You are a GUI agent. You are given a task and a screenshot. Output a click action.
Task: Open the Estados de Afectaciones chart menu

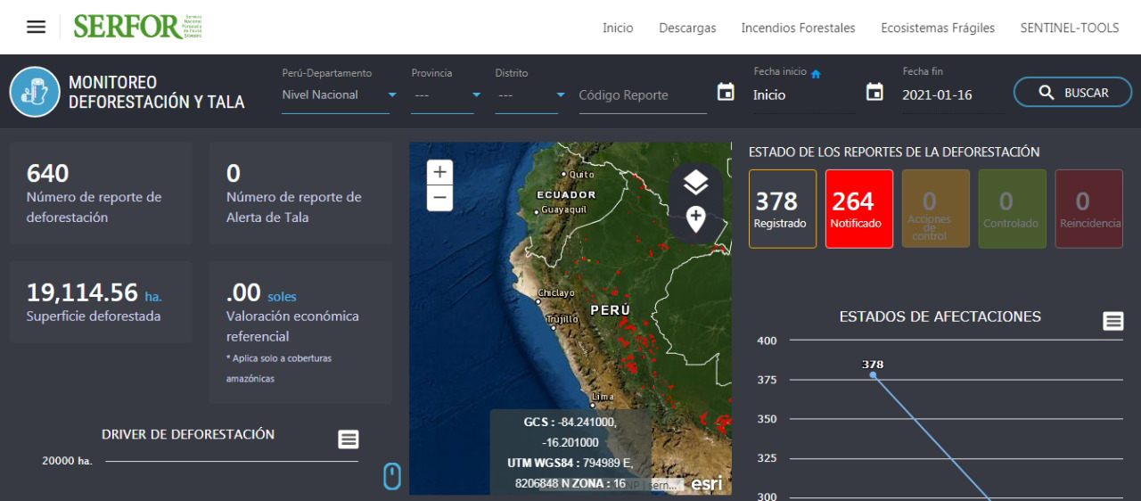tap(1113, 321)
